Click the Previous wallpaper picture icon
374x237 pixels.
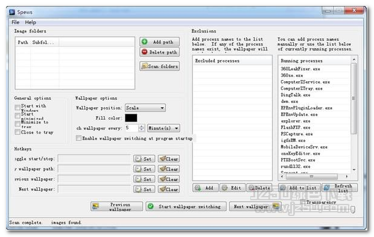click(96, 206)
